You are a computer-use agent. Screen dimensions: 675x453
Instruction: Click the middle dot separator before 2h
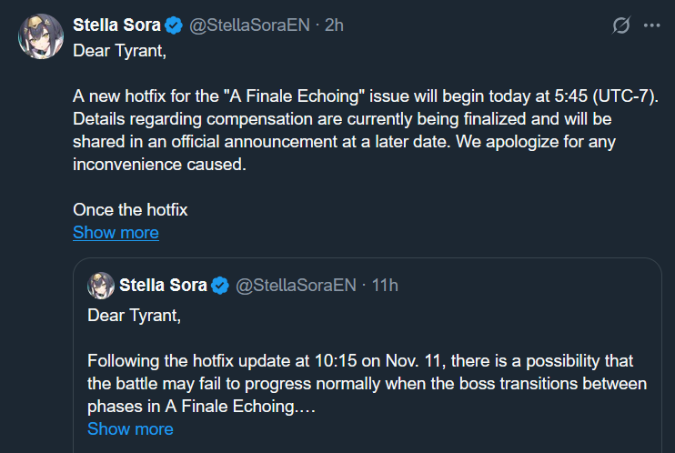(x=315, y=25)
